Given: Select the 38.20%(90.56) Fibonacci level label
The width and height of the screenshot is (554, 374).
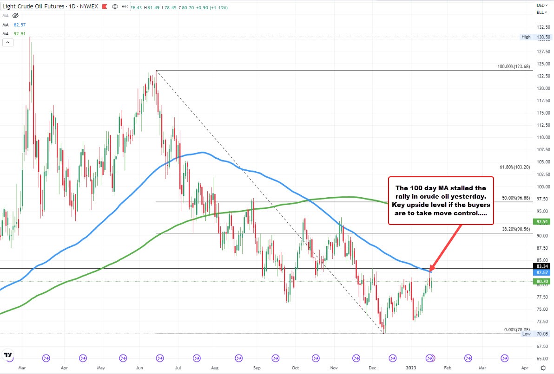Looking at the screenshot, I should point(516,229).
